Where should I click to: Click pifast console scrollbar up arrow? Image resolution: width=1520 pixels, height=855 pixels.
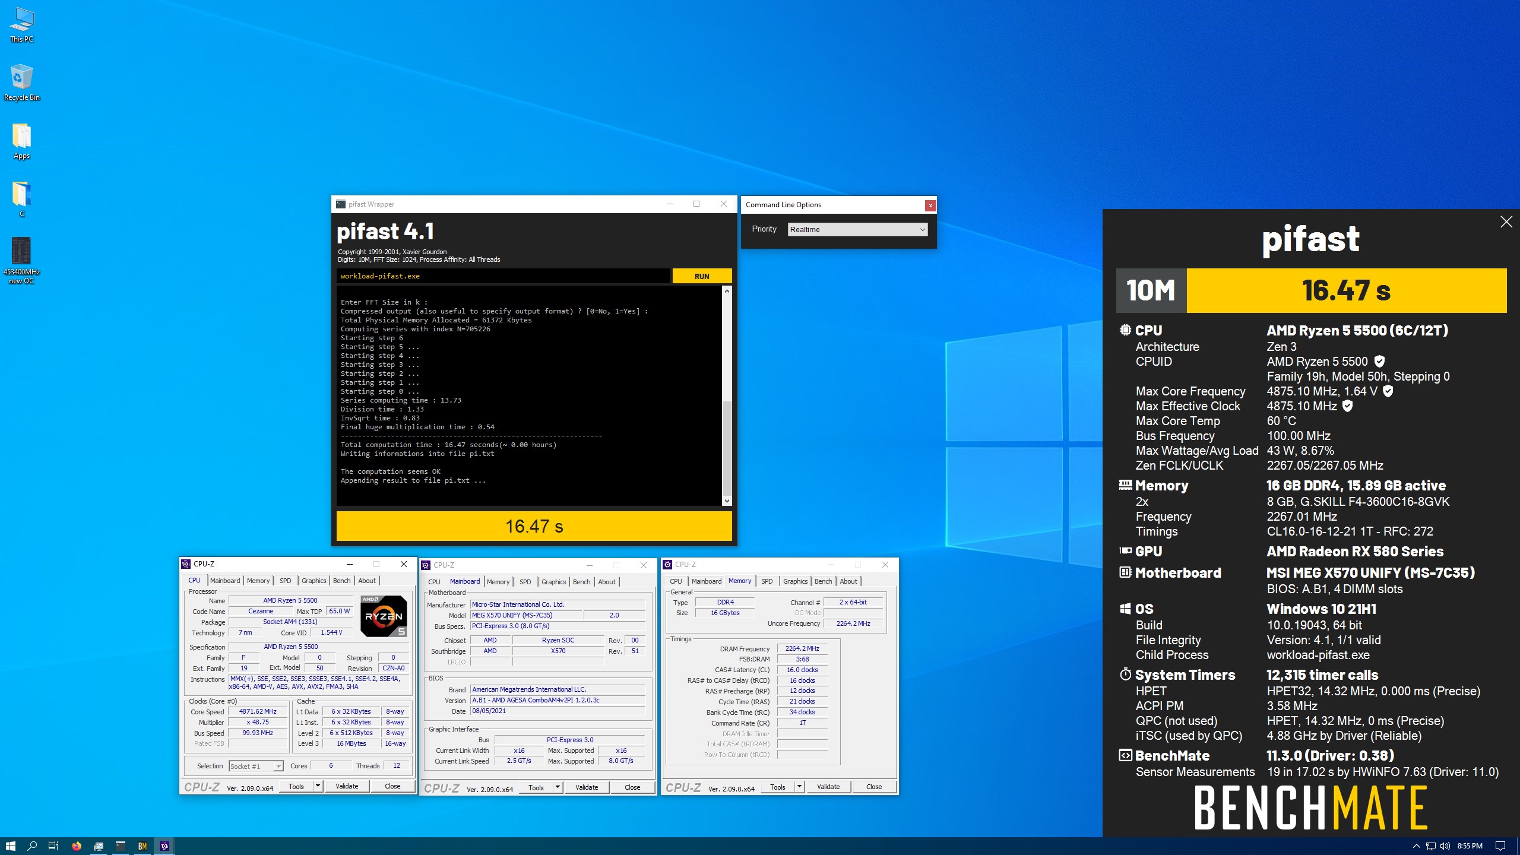(x=727, y=292)
